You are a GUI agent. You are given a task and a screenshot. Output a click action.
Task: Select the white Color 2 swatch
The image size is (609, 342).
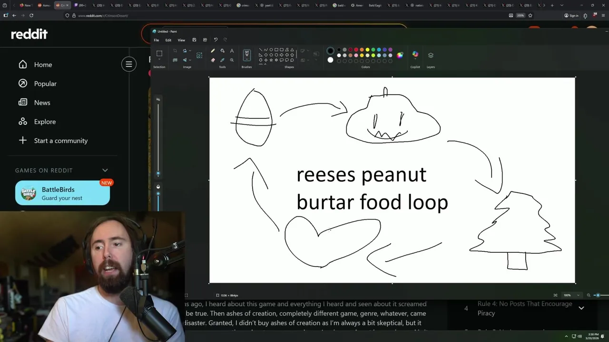(x=330, y=60)
